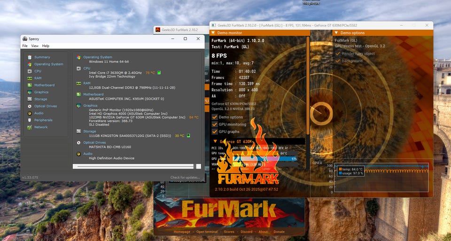Click the Homepage link in FurMark launcher
The height and width of the screenshot is (241, 451).
(x=182, y=232)
